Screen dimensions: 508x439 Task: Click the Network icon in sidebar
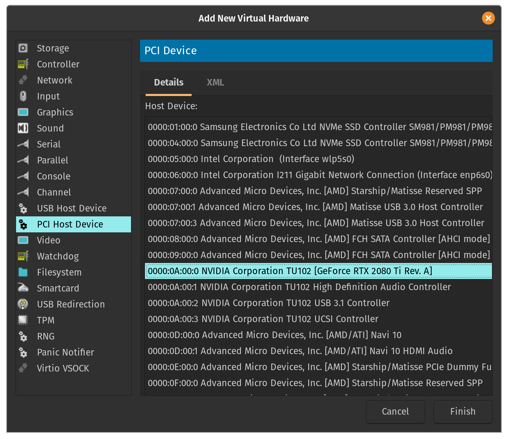tap(23, 80)
